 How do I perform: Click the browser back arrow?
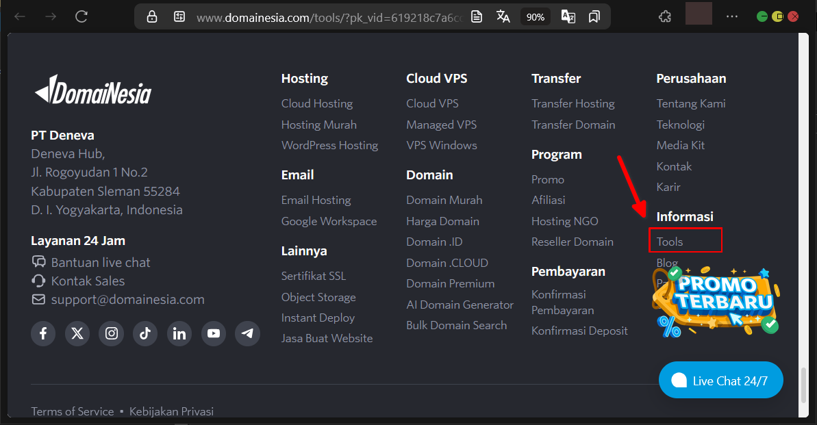(x=20, y=16)
